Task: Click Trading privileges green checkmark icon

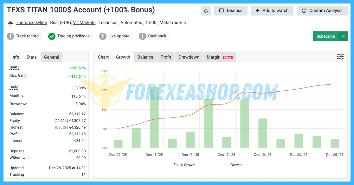Action: click(52, 36)
